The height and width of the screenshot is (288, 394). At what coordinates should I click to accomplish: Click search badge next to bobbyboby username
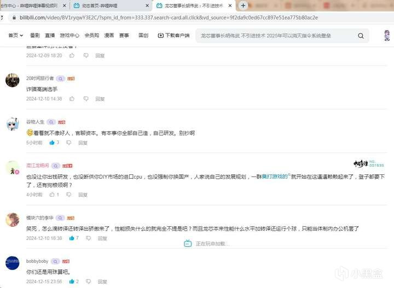click(55, 261)
